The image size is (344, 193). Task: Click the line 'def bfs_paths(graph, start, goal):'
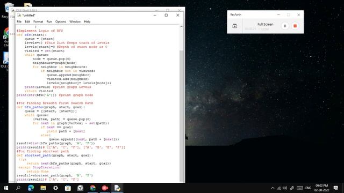tap(51, 107)
